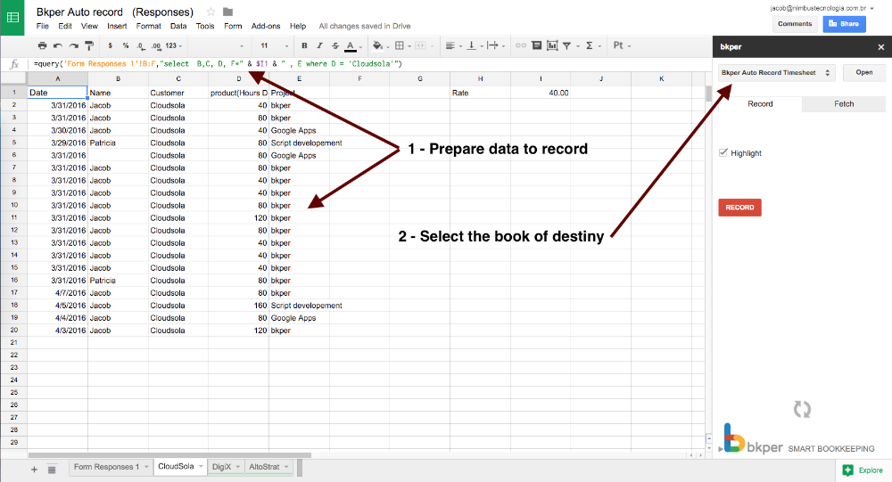Add a new sheet with plus icon
The image size is (892, 482).
pyautogui.click(x=34, y=470)
